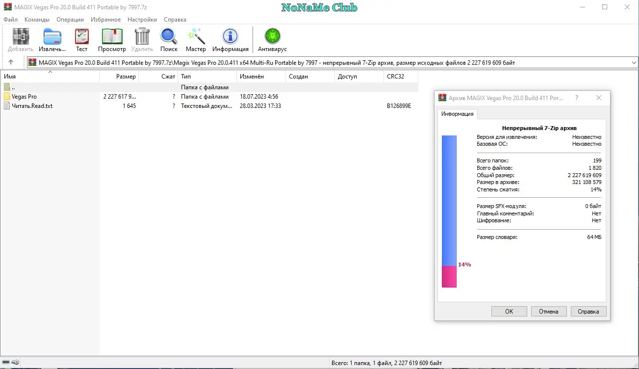Viewport: 639px width, 369px height.
Task: Sort files by the Размер column
Action: click(x=119, y=77)
